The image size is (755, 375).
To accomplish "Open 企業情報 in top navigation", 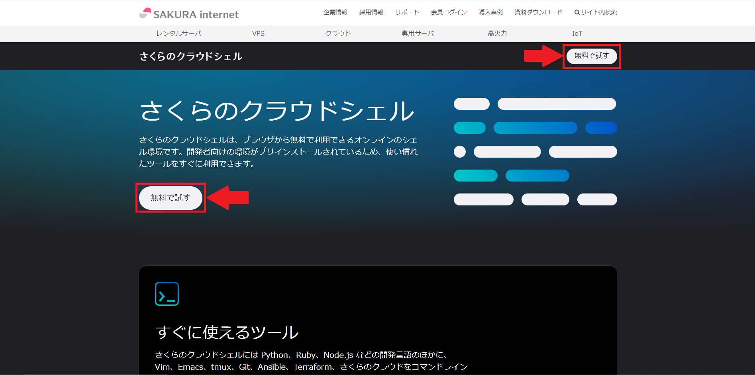I will click(335, 12).
